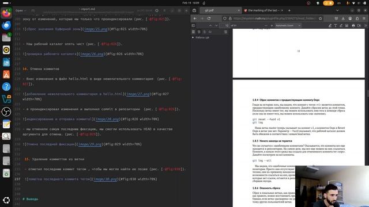
Task: Switch to 'the marking of the last' tab
Action: pos(263,10)
